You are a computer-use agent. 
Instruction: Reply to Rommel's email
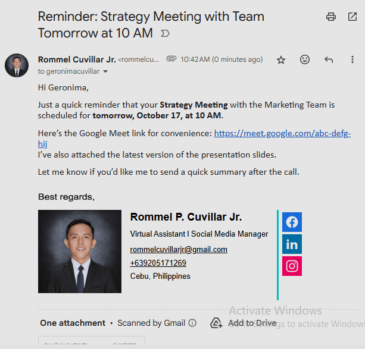(x=329, y=59)
